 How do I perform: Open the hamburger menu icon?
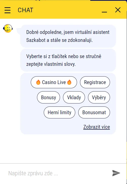(x=7, y=10)
